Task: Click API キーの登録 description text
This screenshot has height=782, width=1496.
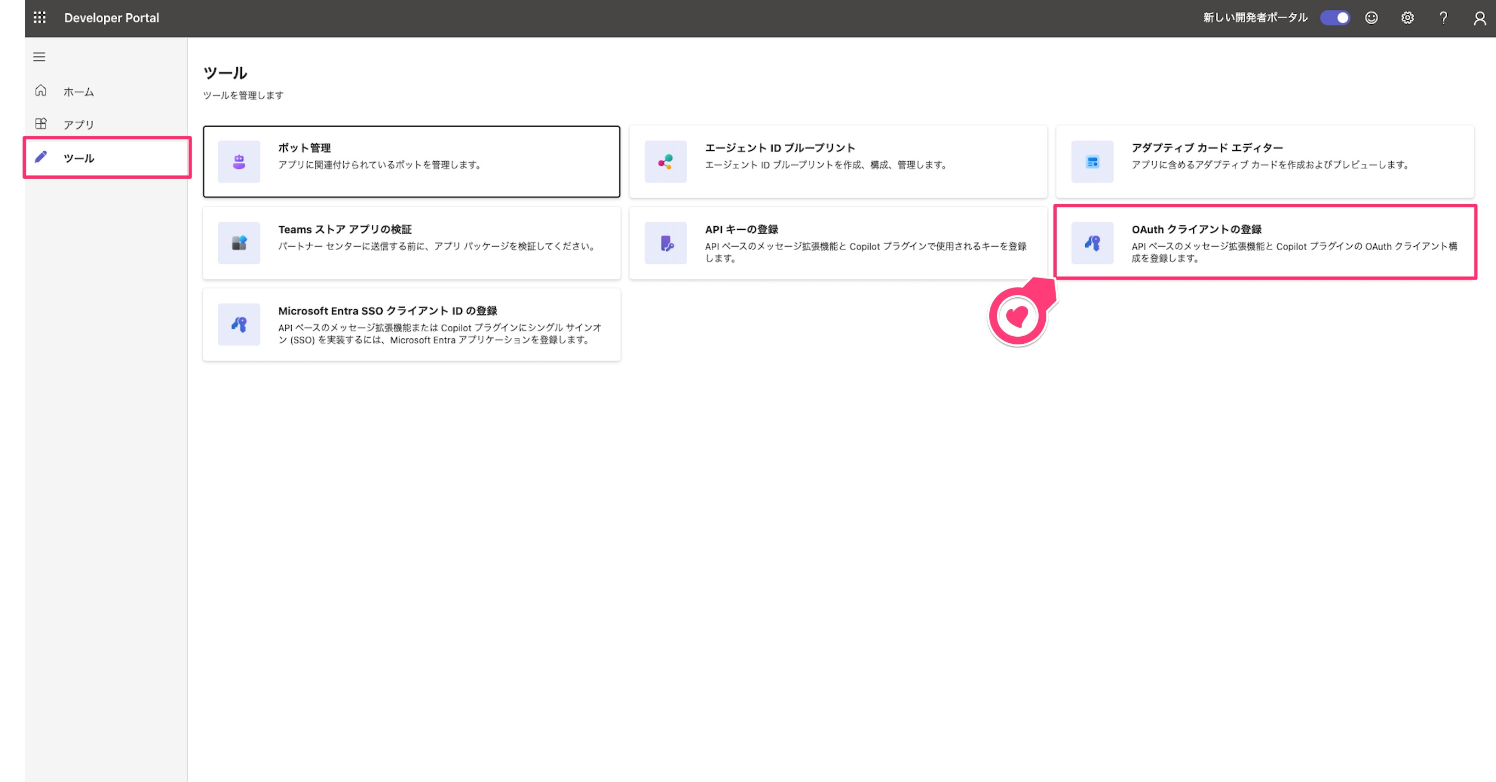Action: coord(865,252)
